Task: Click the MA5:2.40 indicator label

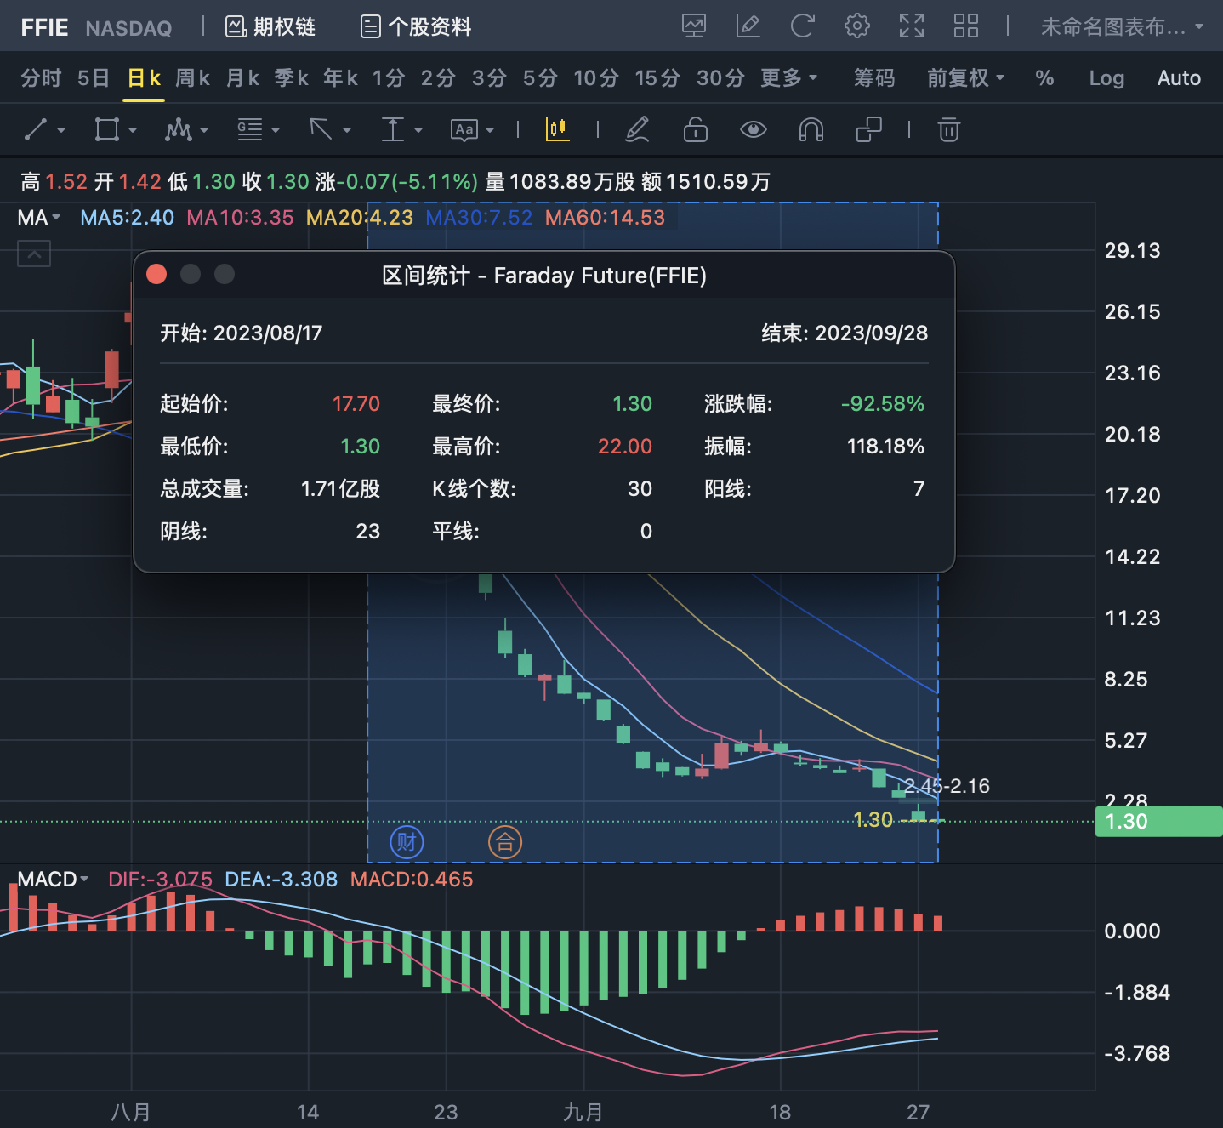Action: (128, 218)
